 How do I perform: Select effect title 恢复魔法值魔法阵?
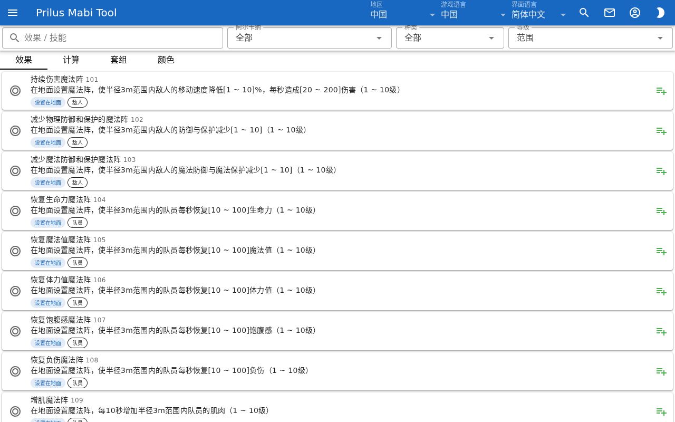click(x=61, y=239)
